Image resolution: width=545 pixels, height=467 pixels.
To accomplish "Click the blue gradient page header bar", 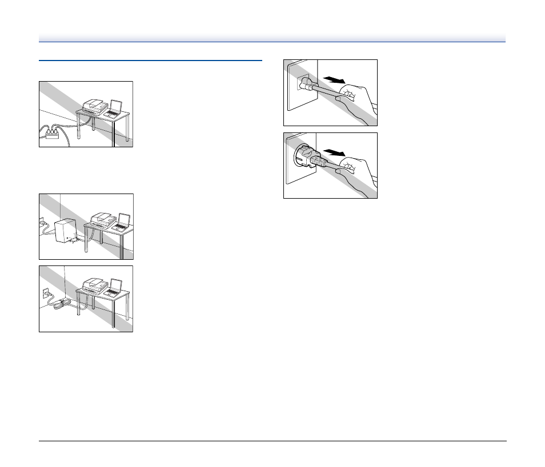I will 272,38.
